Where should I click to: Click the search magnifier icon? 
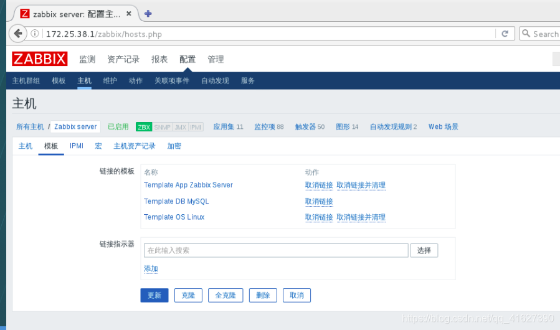click(x=526, y=33)
